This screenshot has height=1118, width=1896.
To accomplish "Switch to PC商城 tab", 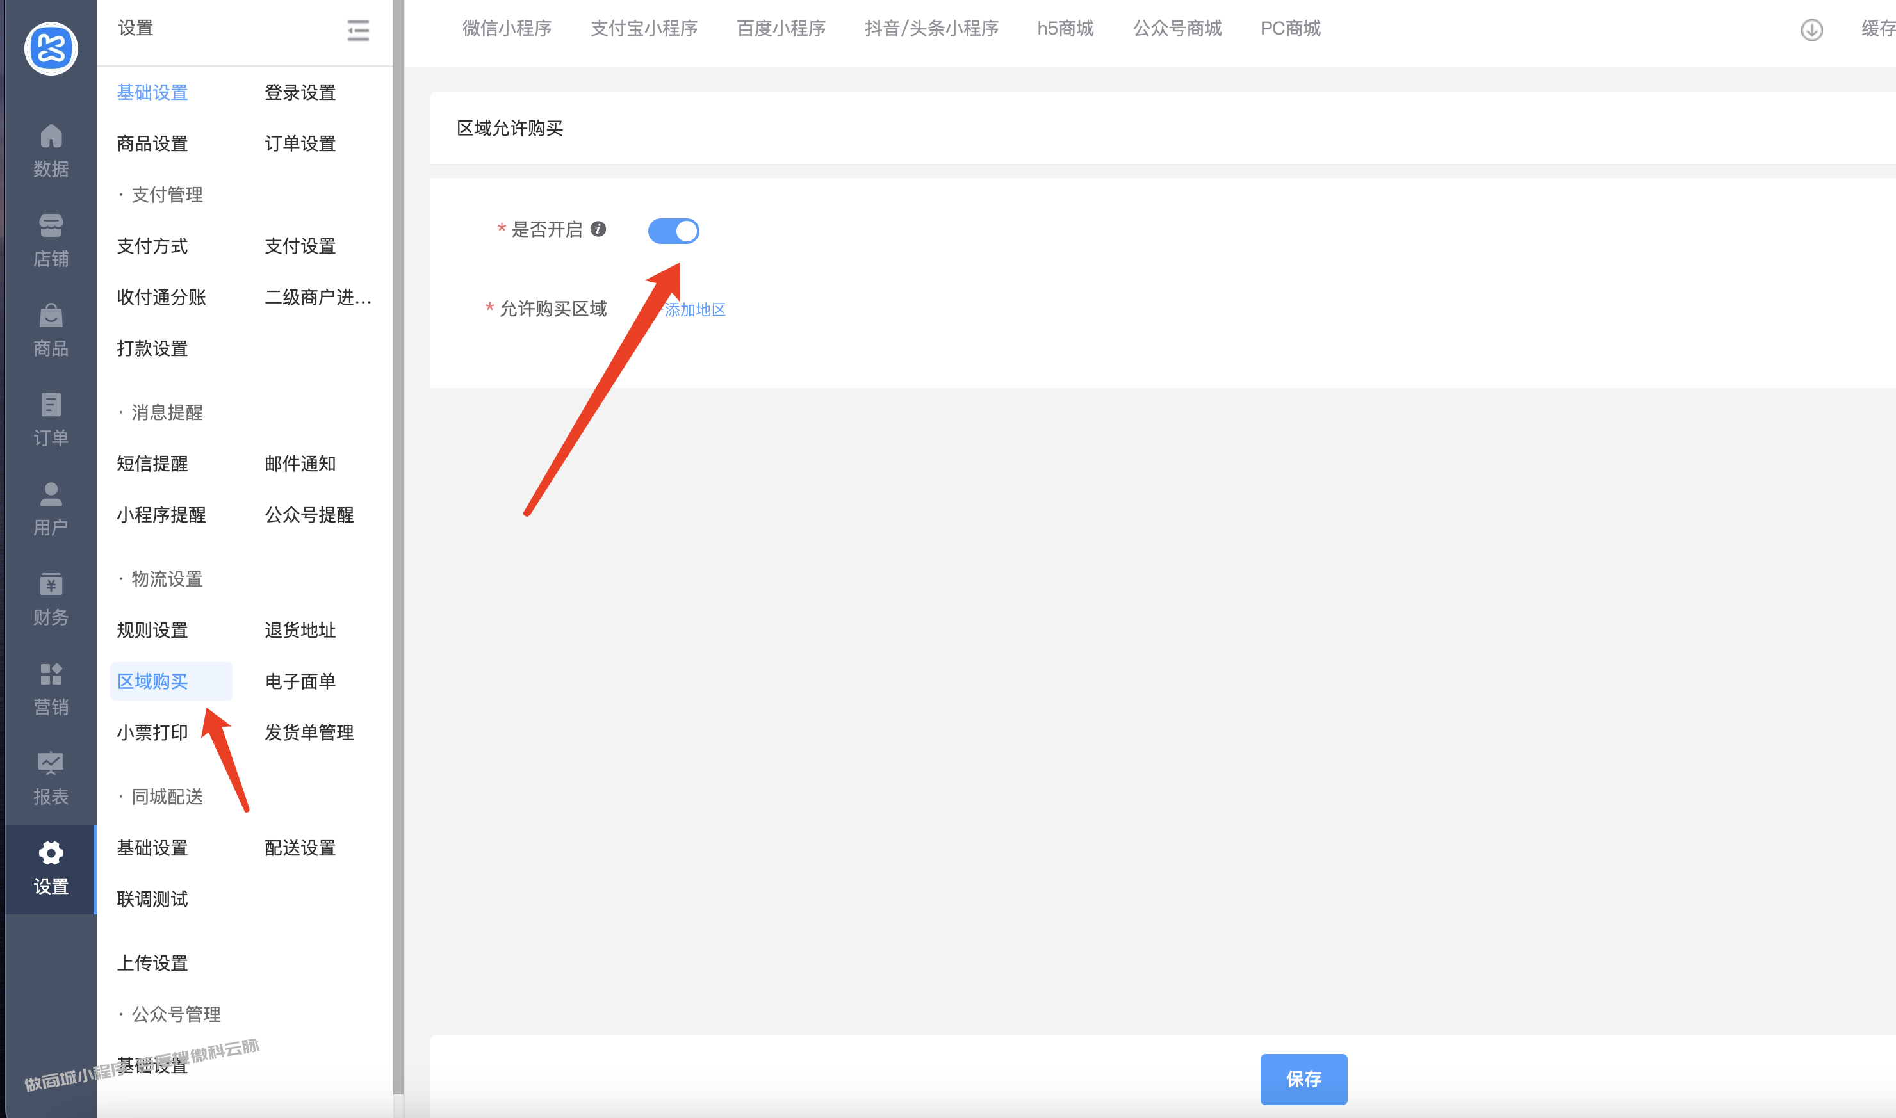I will coord(1290,29).
